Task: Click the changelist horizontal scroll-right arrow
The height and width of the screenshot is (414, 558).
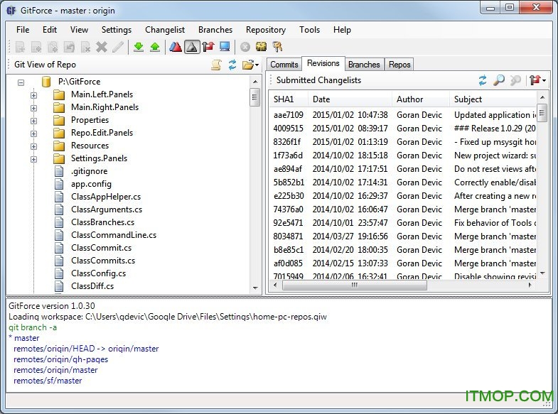Action: (x=530, y=285)
